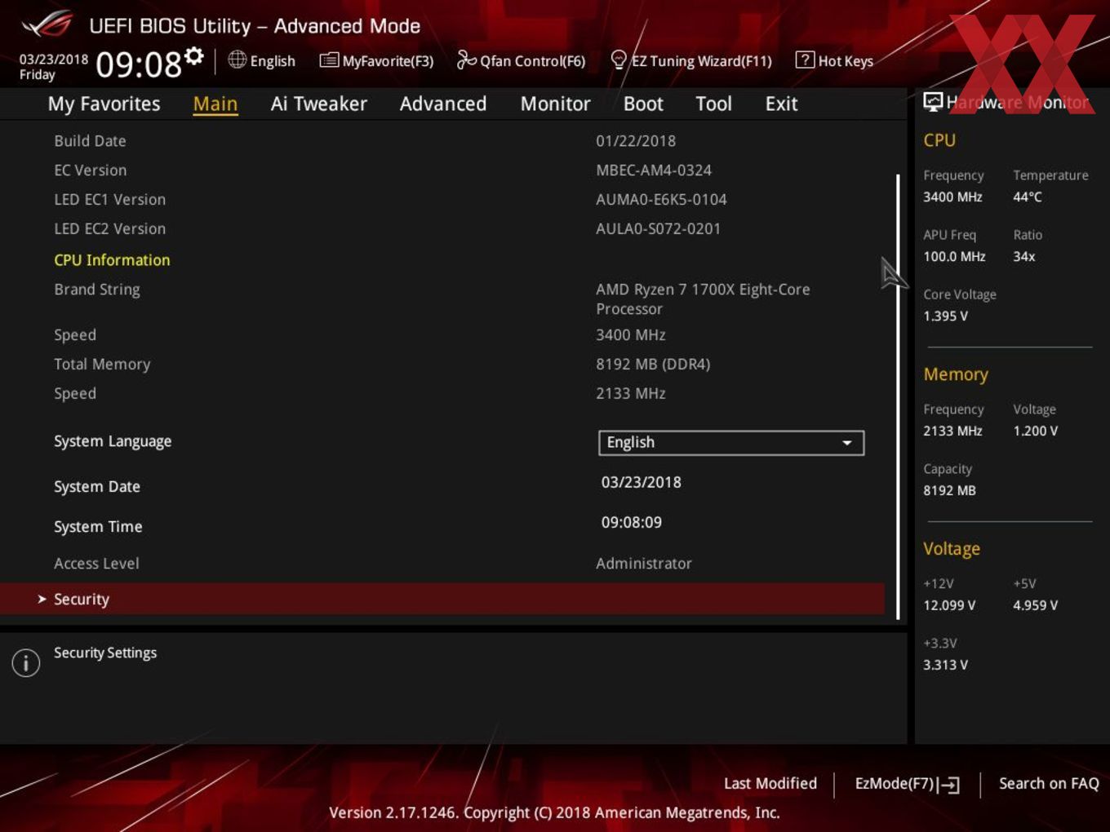Select the Security menu row
1110x832 pixels.
point(442,599)
